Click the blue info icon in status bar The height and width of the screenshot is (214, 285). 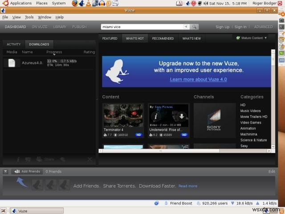point(157,203)
